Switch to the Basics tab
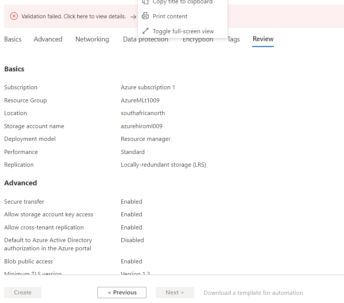 coord(13,39)
